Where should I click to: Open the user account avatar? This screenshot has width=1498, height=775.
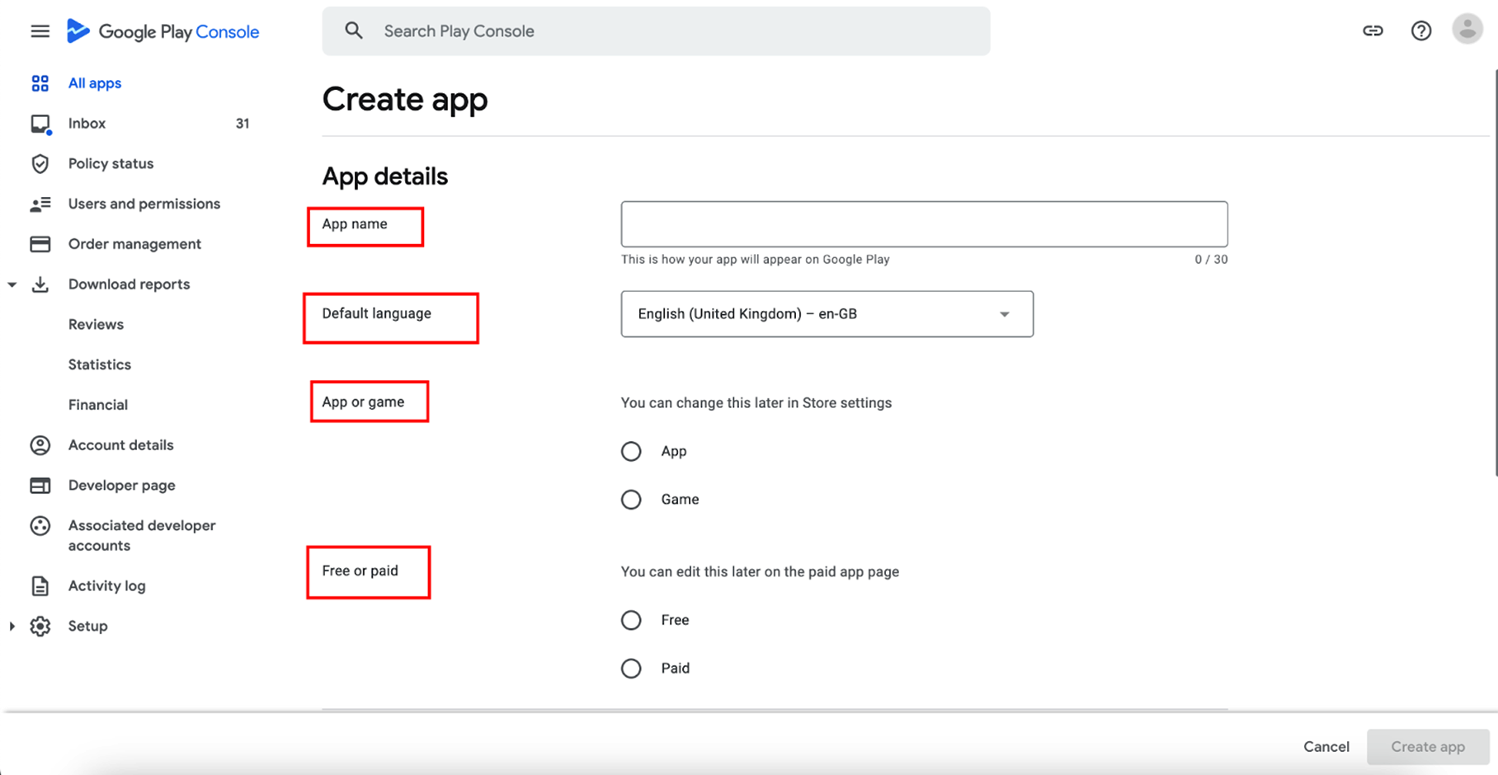[x=1467, y=29]
